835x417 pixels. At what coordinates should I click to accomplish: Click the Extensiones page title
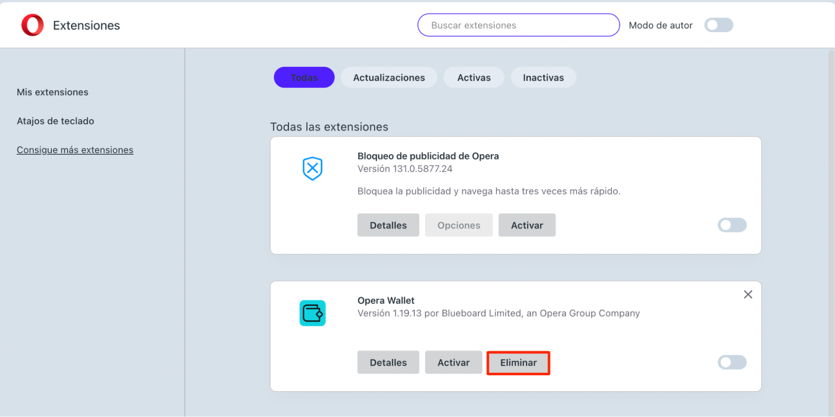[x=86, y=25]
